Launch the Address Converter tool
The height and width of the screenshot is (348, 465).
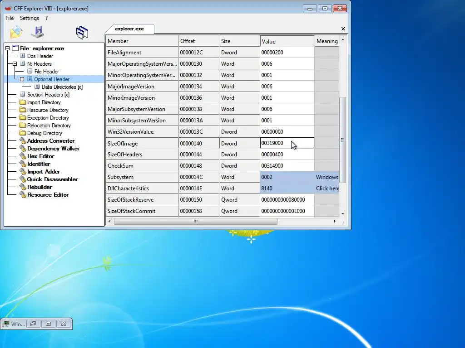pos(51,140)
